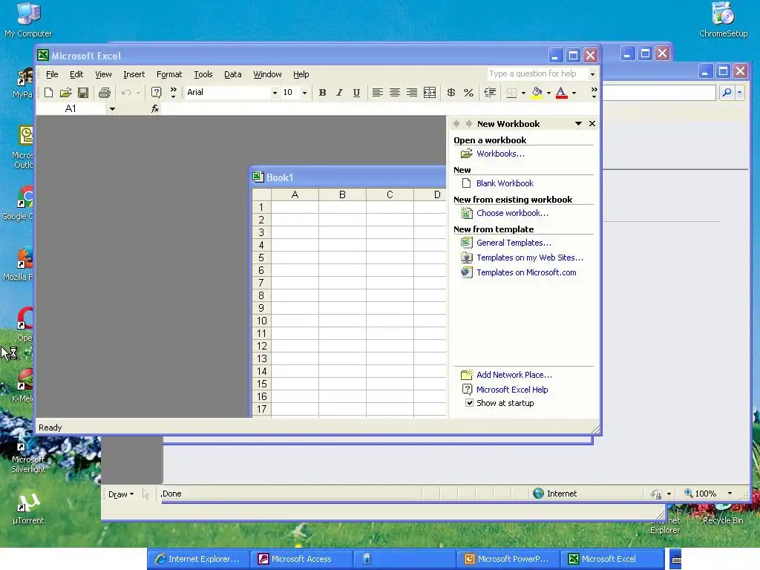760x570 pixels.
Task: Click the Merge and Center icon
Action: point(430,93)
